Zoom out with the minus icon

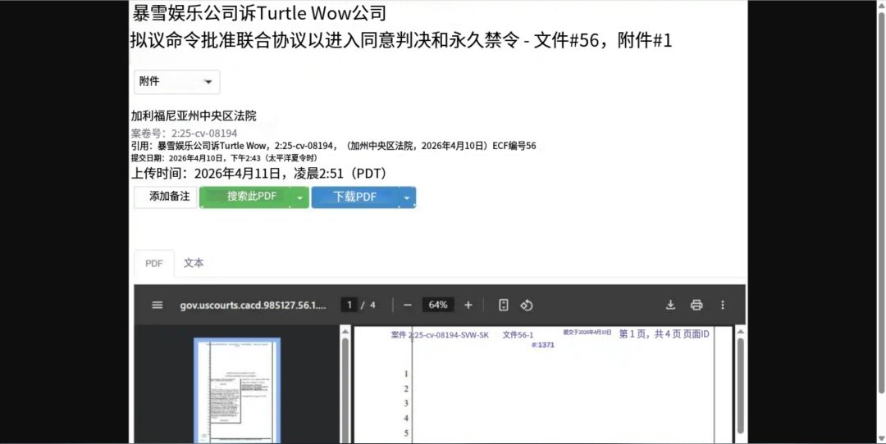(x=408, y=306)
